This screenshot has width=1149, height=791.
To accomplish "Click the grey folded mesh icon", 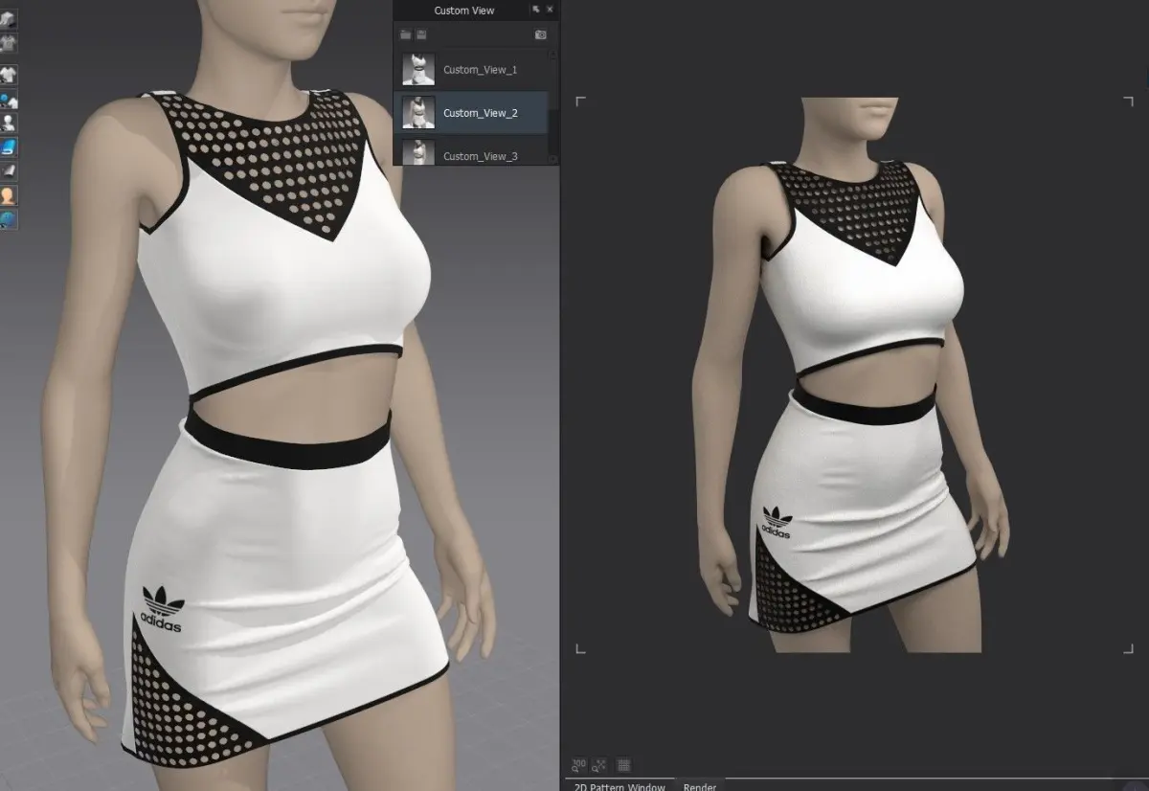I will click(x=9, y=171).
